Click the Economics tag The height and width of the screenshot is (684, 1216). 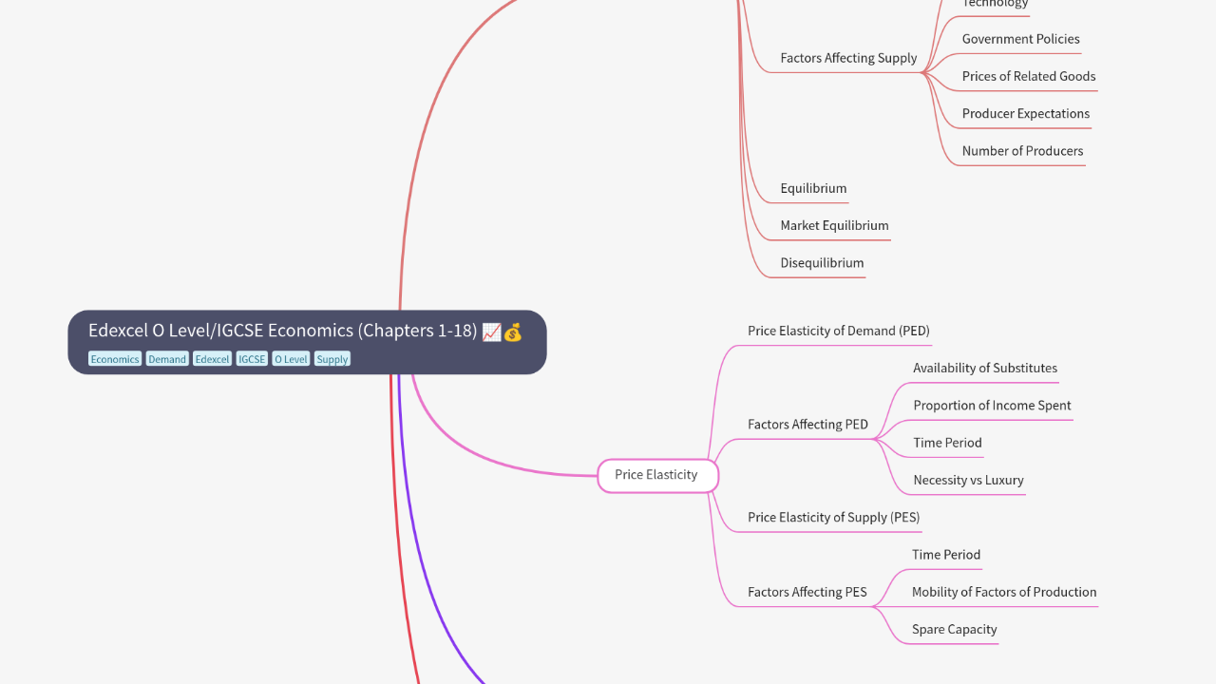[115, 359]
